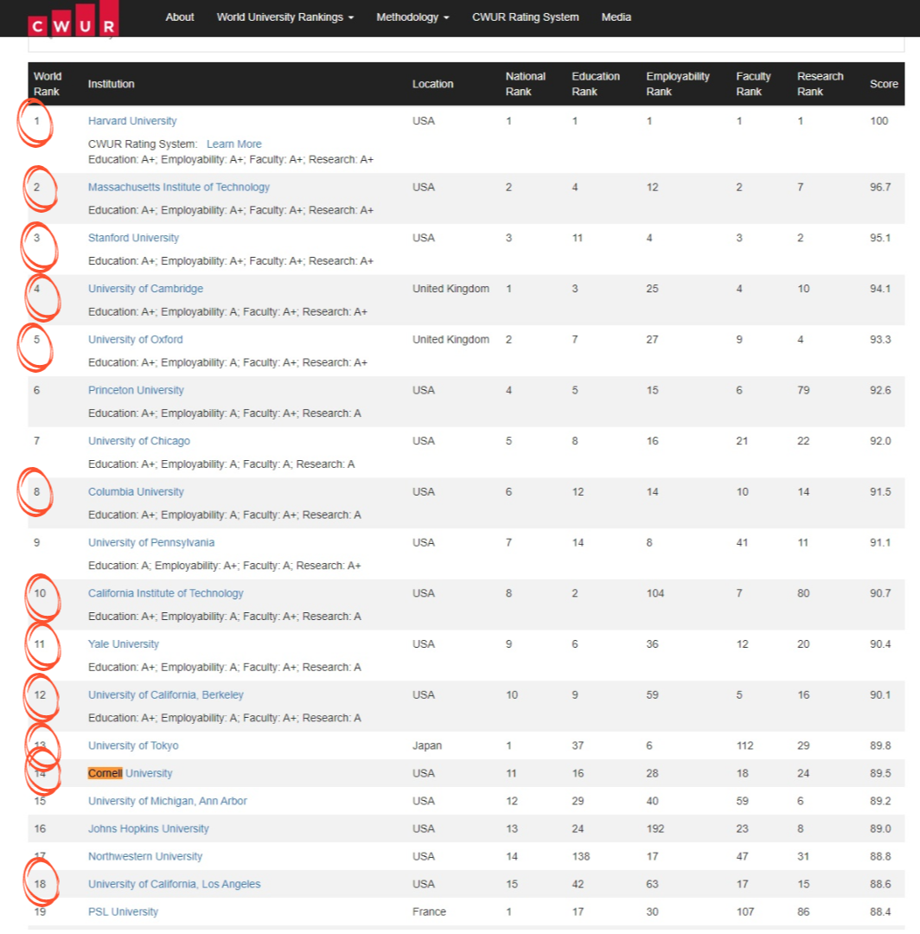Open University of Tokyo link

pyautogui.click(x=133, y=745)
